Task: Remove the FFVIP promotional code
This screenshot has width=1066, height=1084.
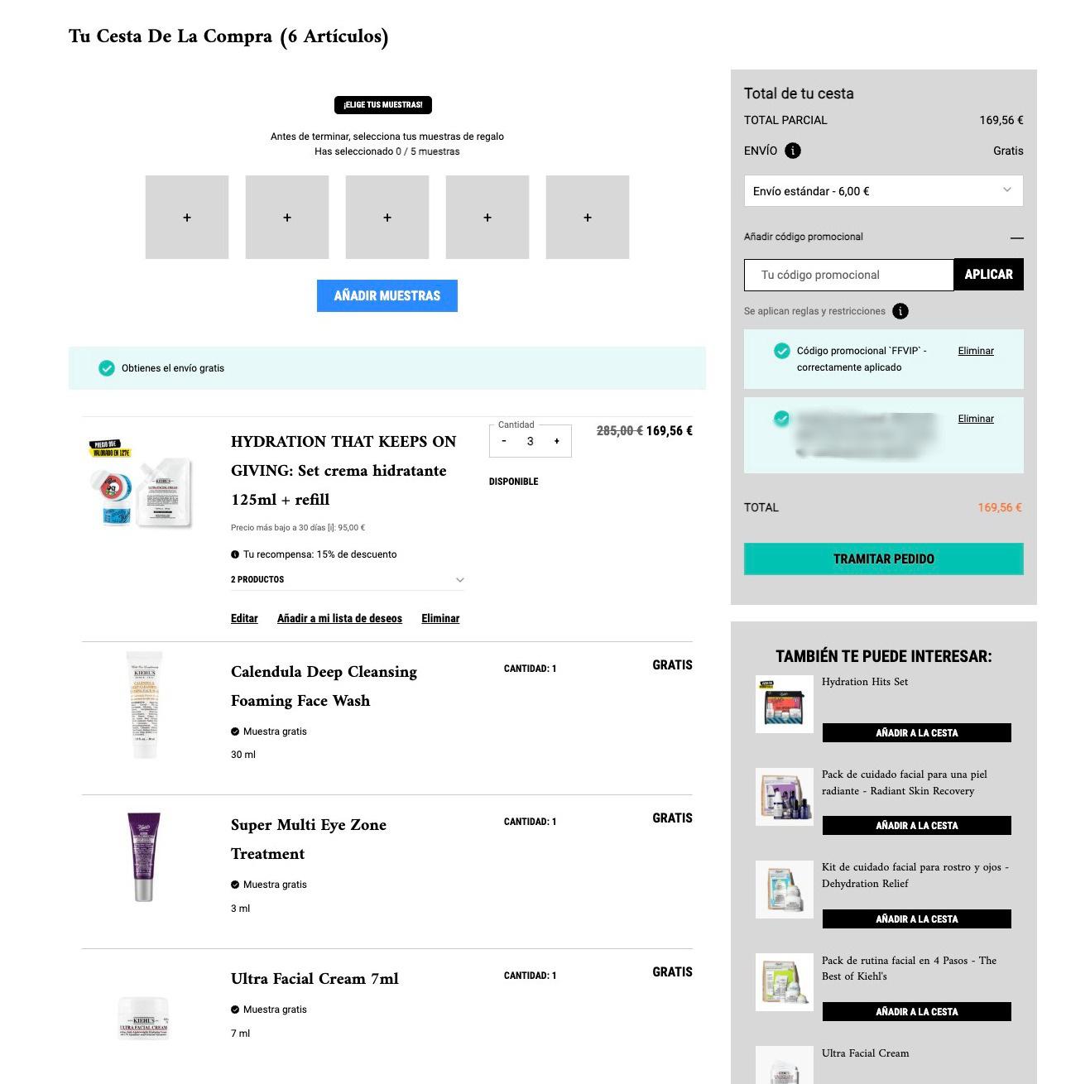Action: [x=976, y=351]
